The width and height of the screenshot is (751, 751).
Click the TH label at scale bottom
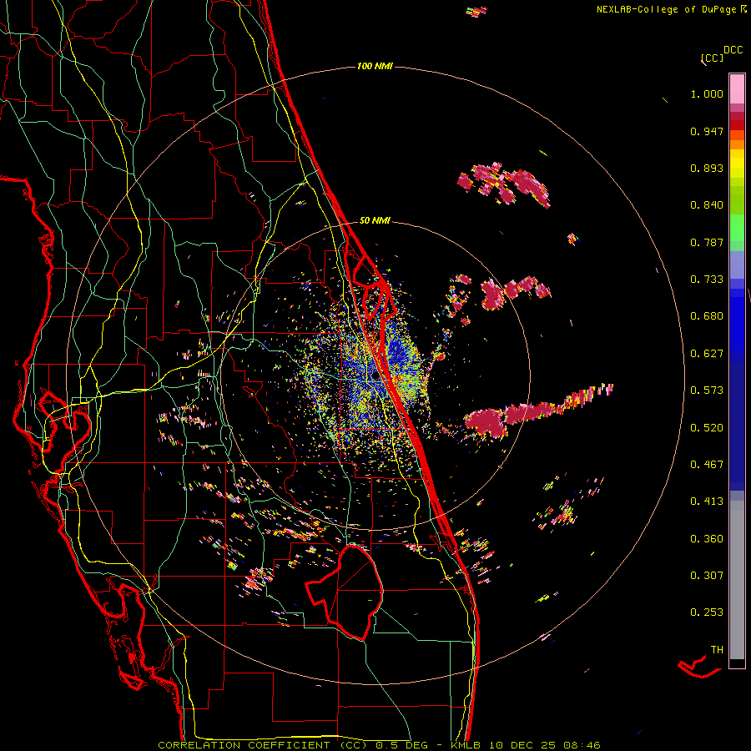point(717,650)
